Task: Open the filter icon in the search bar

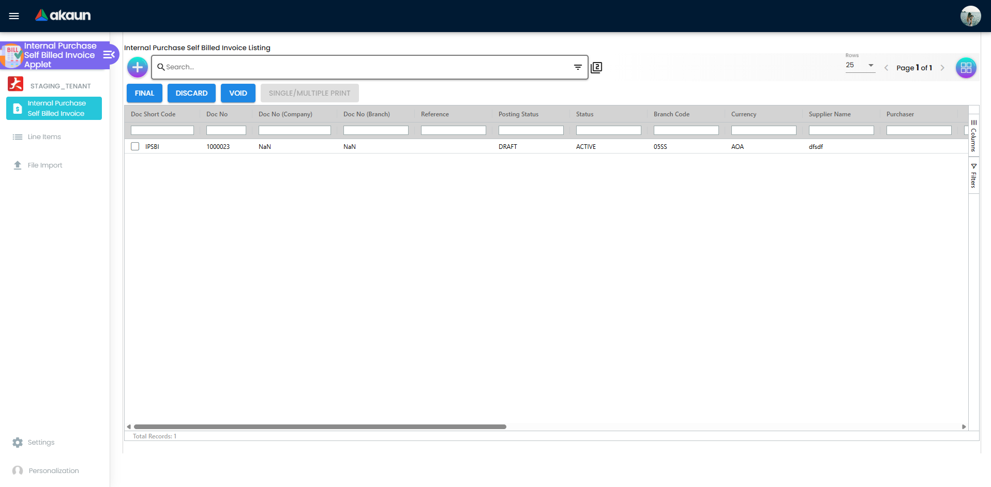Action: click(x=578, y=67)
